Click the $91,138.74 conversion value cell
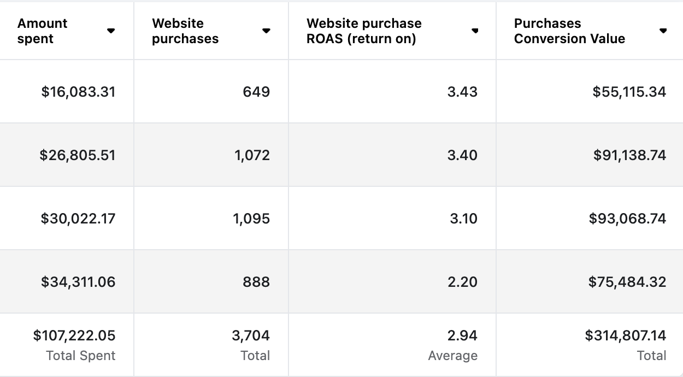The height and width of the screenshot is (377, 683). (x=629, y=155)
